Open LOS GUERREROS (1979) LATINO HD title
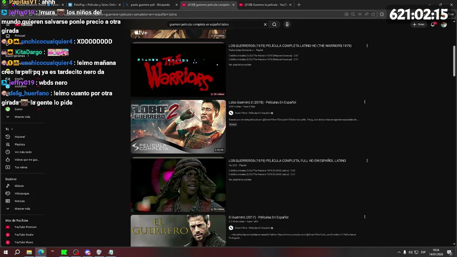The height and width of the screenshot is (257, 457). click(290, 46)
